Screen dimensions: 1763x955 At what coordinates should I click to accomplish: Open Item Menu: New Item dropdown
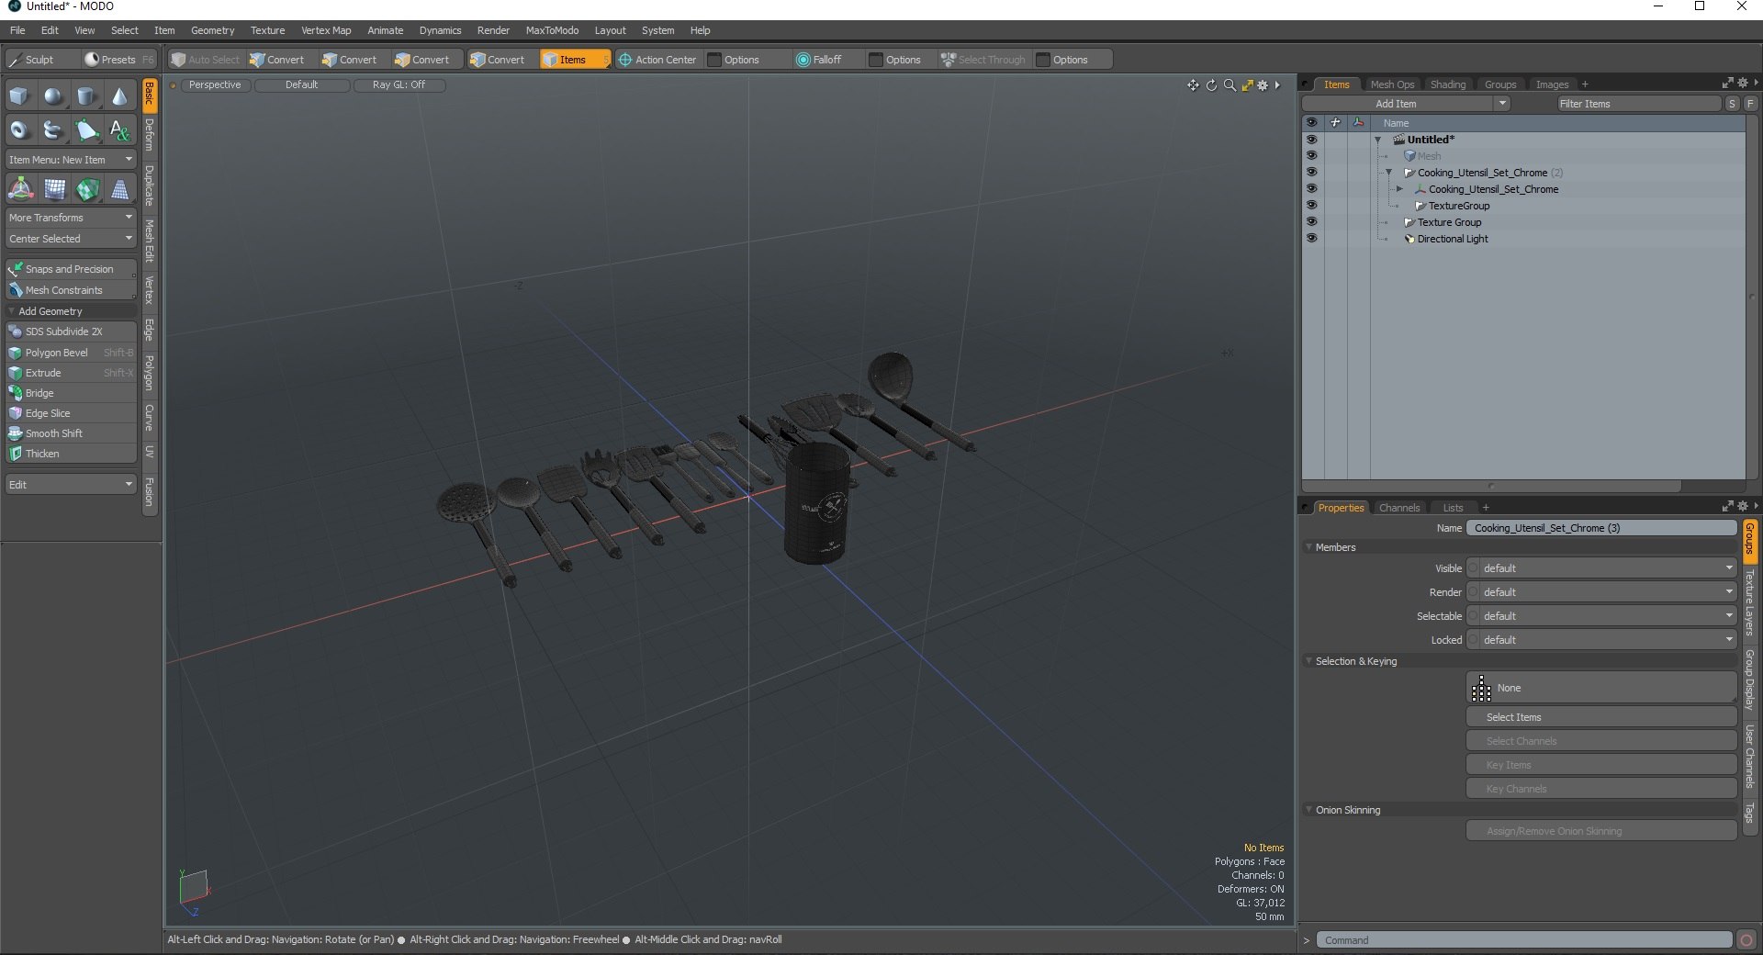(x=71, y=160)
